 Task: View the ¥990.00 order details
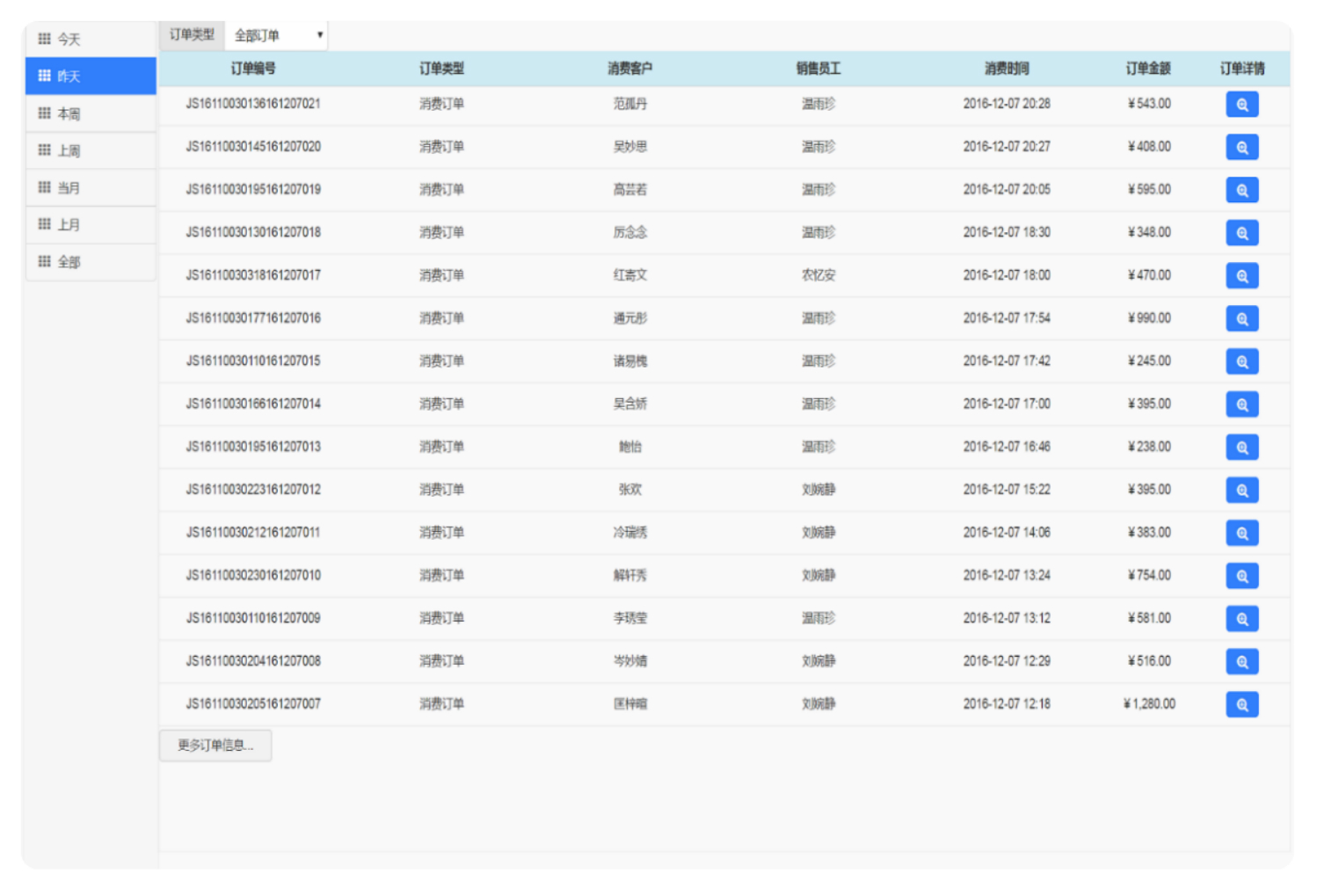coord(1241,319)
